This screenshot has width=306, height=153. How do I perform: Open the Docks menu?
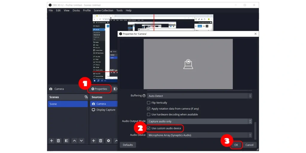[x=76, y=10]
